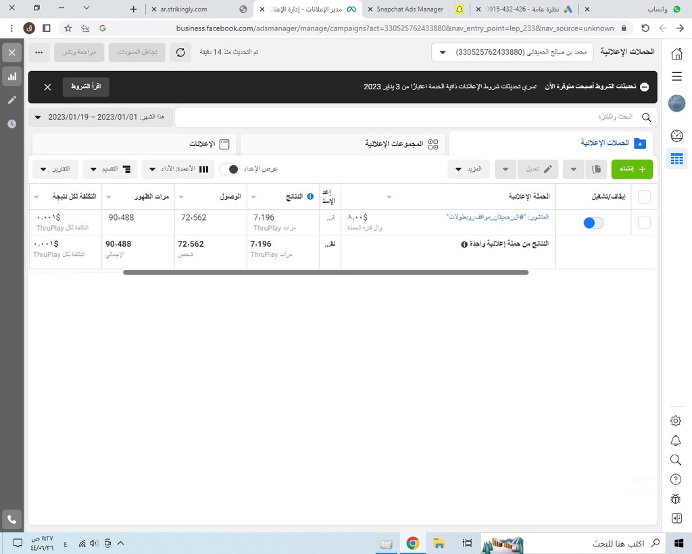Expand the التقارير reports dropdown
692x554 pixels.
[x=55, y=169]
